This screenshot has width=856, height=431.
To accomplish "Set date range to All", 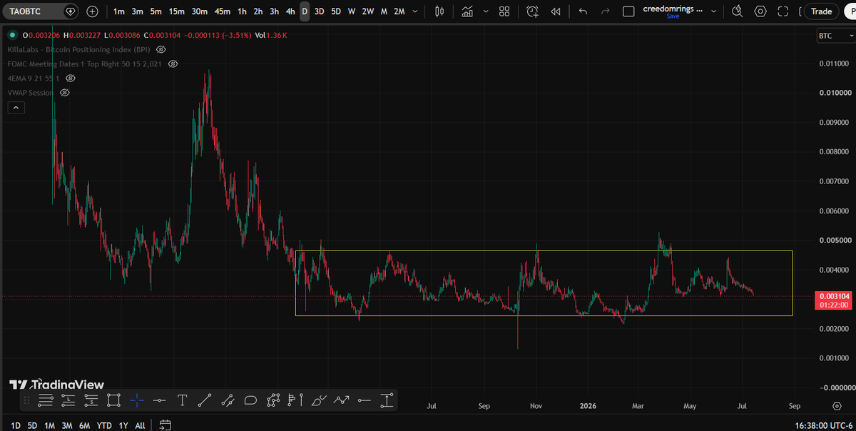I will [140, 425].
